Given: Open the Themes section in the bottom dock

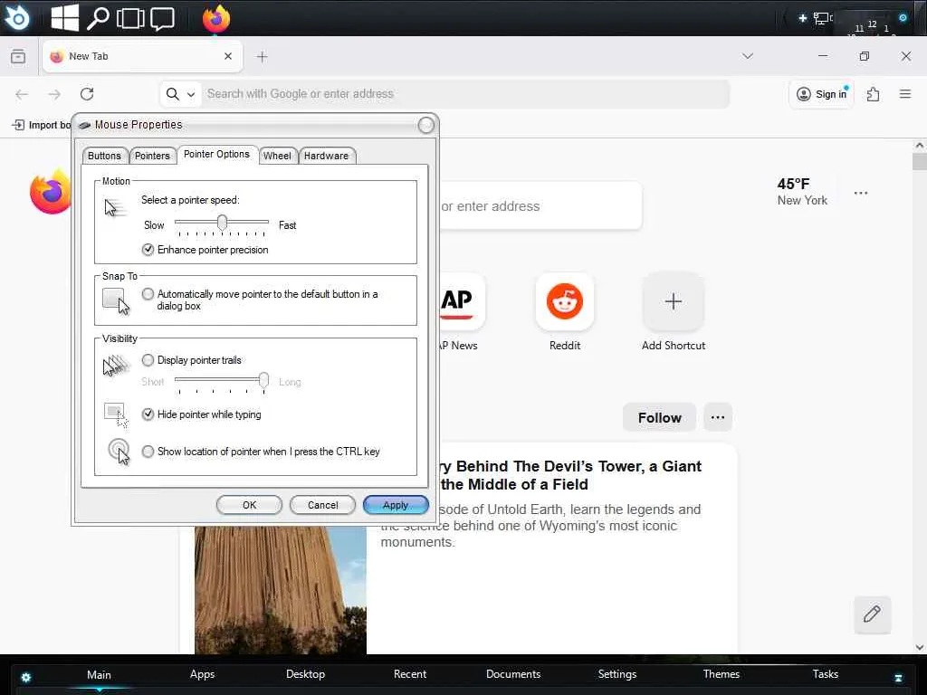Looking at the screenshot, I should [722, 674].
